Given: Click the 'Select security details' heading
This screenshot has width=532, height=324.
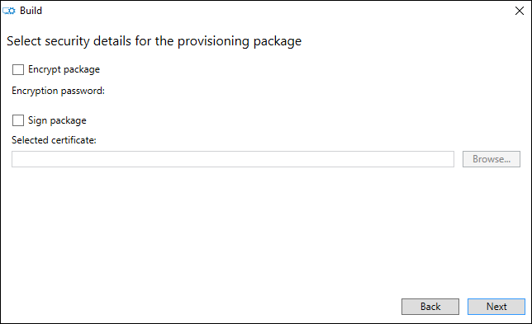Looking at the screenshot, I should (x=154, y=41).
